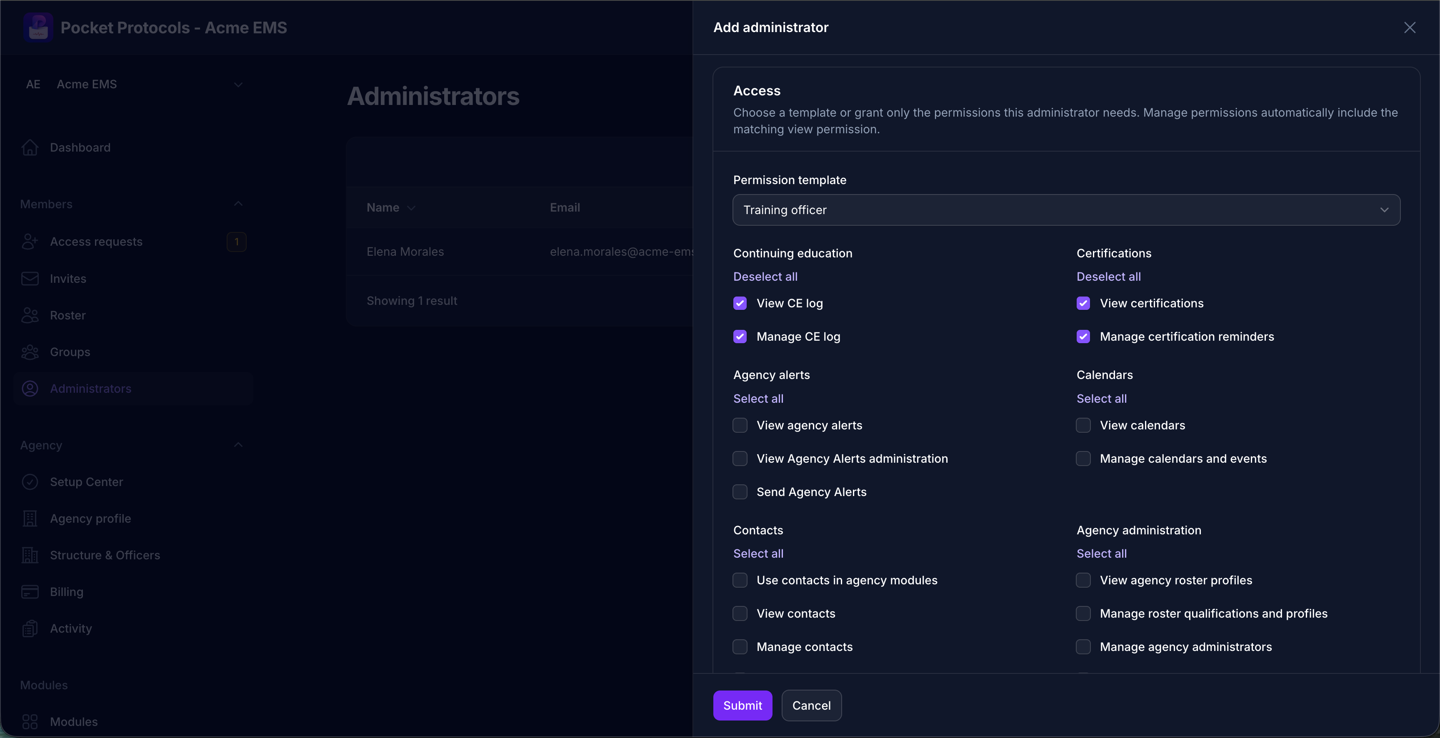Check Manage agency administrators
The height and width of the screenshot is (738, 1440).
[1083, 646]
